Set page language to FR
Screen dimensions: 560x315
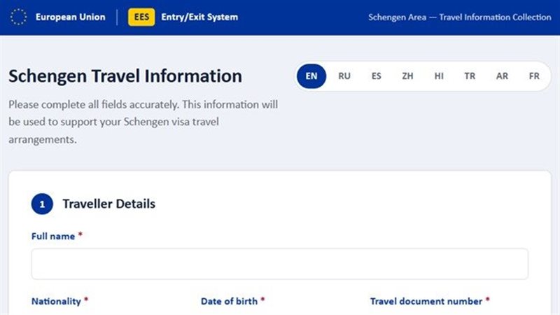pyautogui.click(x=534, y=76)
